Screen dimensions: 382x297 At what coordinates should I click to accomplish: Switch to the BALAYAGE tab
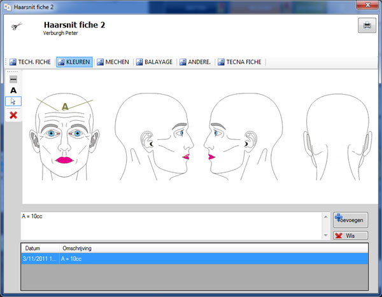154,62
